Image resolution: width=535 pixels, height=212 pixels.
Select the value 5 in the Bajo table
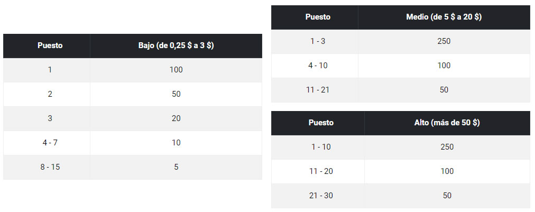coord(176,167)
